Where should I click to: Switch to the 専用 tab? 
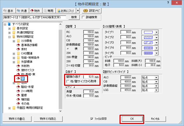point(48,11)
